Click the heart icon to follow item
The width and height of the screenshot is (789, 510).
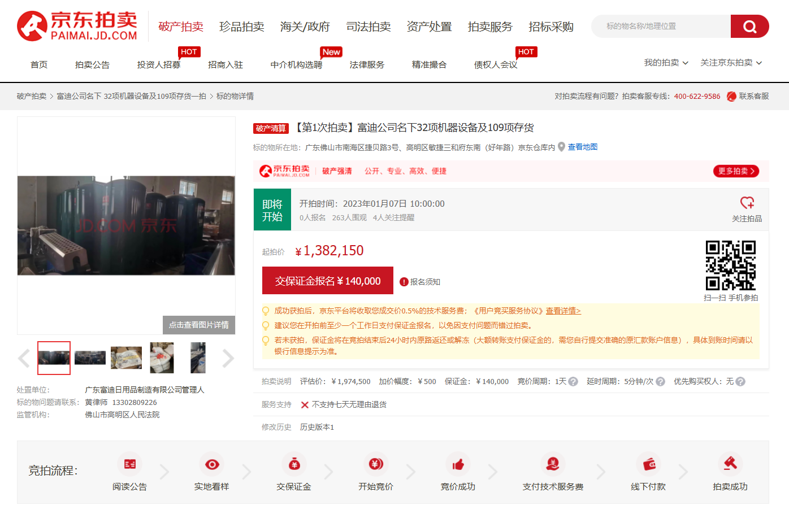pyautogui.click(x=747, y=203)
